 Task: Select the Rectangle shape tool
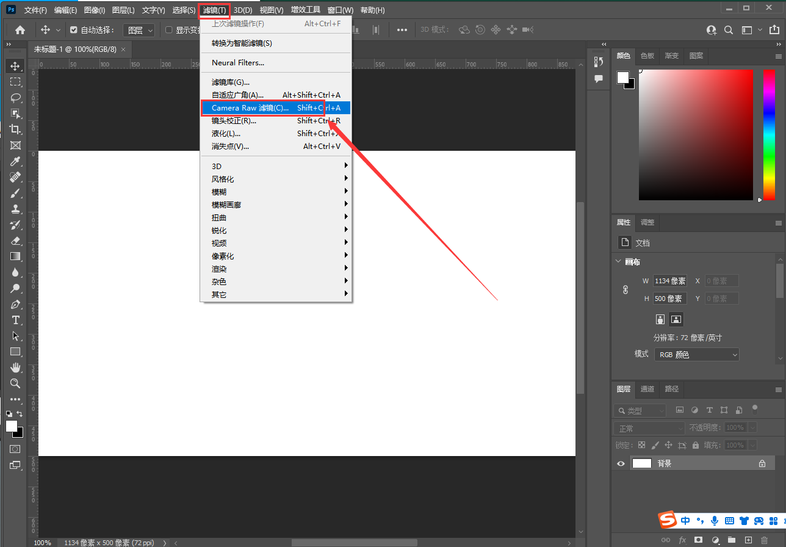point(15,352)
